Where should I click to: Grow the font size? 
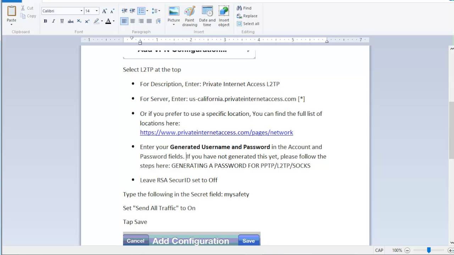pyautogui.click(x=105, y=11)
